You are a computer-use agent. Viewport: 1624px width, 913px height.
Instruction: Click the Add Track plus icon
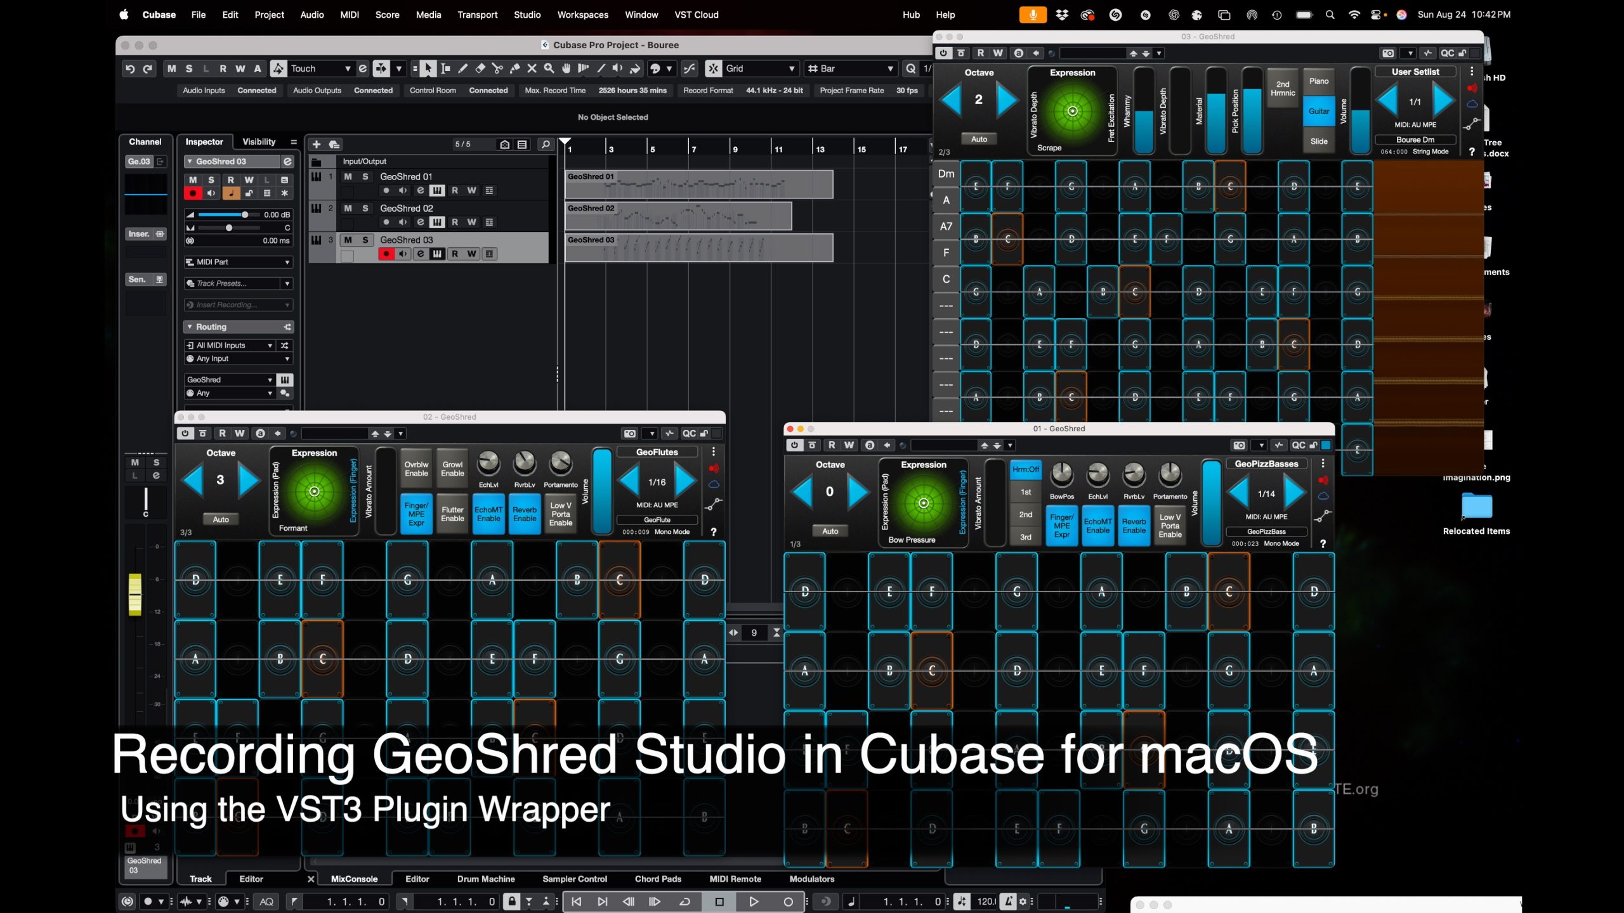pos(317,145)
